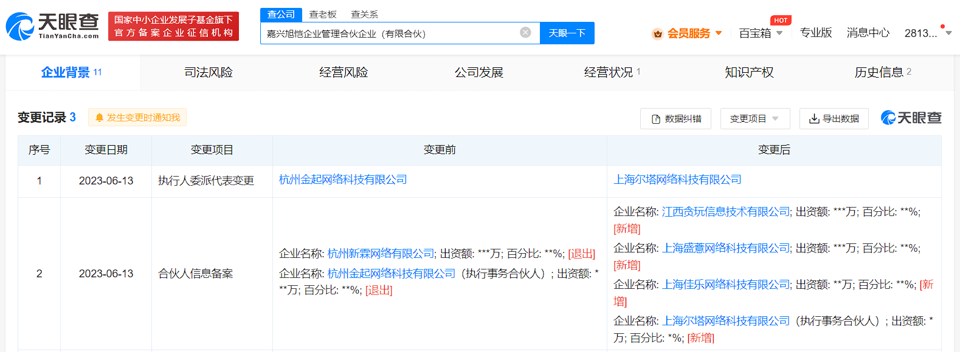Clear the search box with the X icon
The height and width of the screenshot is (352, 960).
[x=526, y=33]
